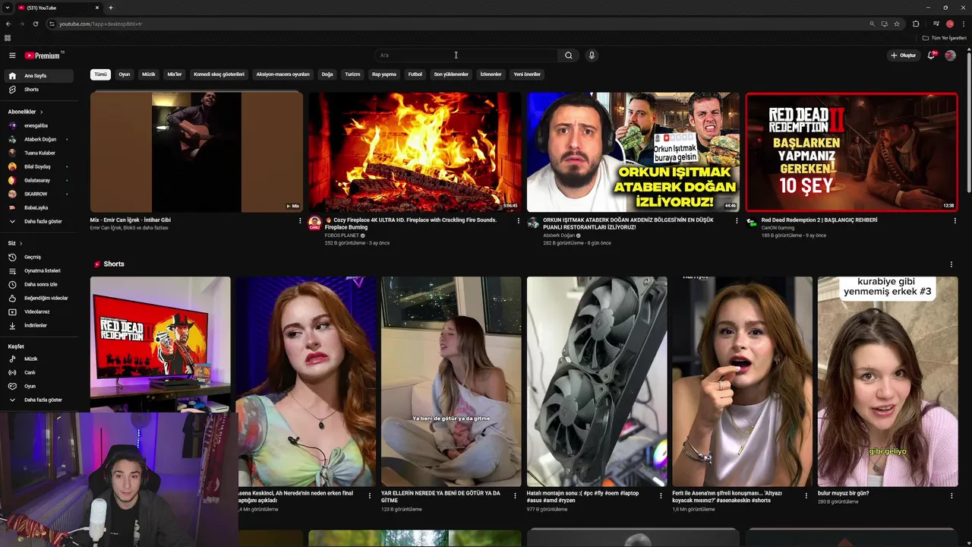The image size is (972, 547).
Task: Select the Tümü filter chip
Action: coord(100,74)
